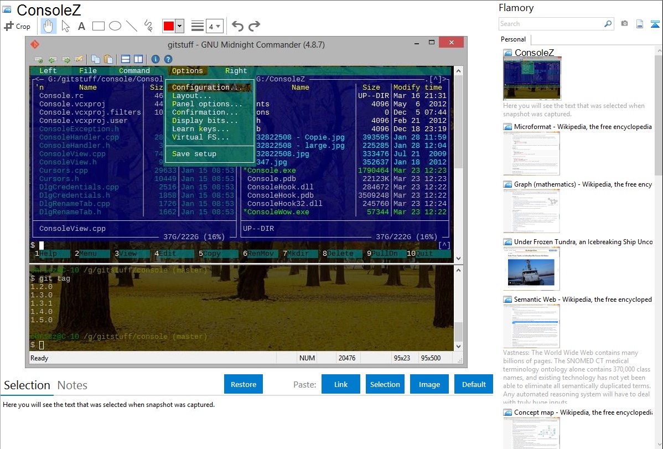The height and width of the screenshot is (449, 663).
Task: Click the green next-tab arrow in ConsoleZ
Action: 66,59
